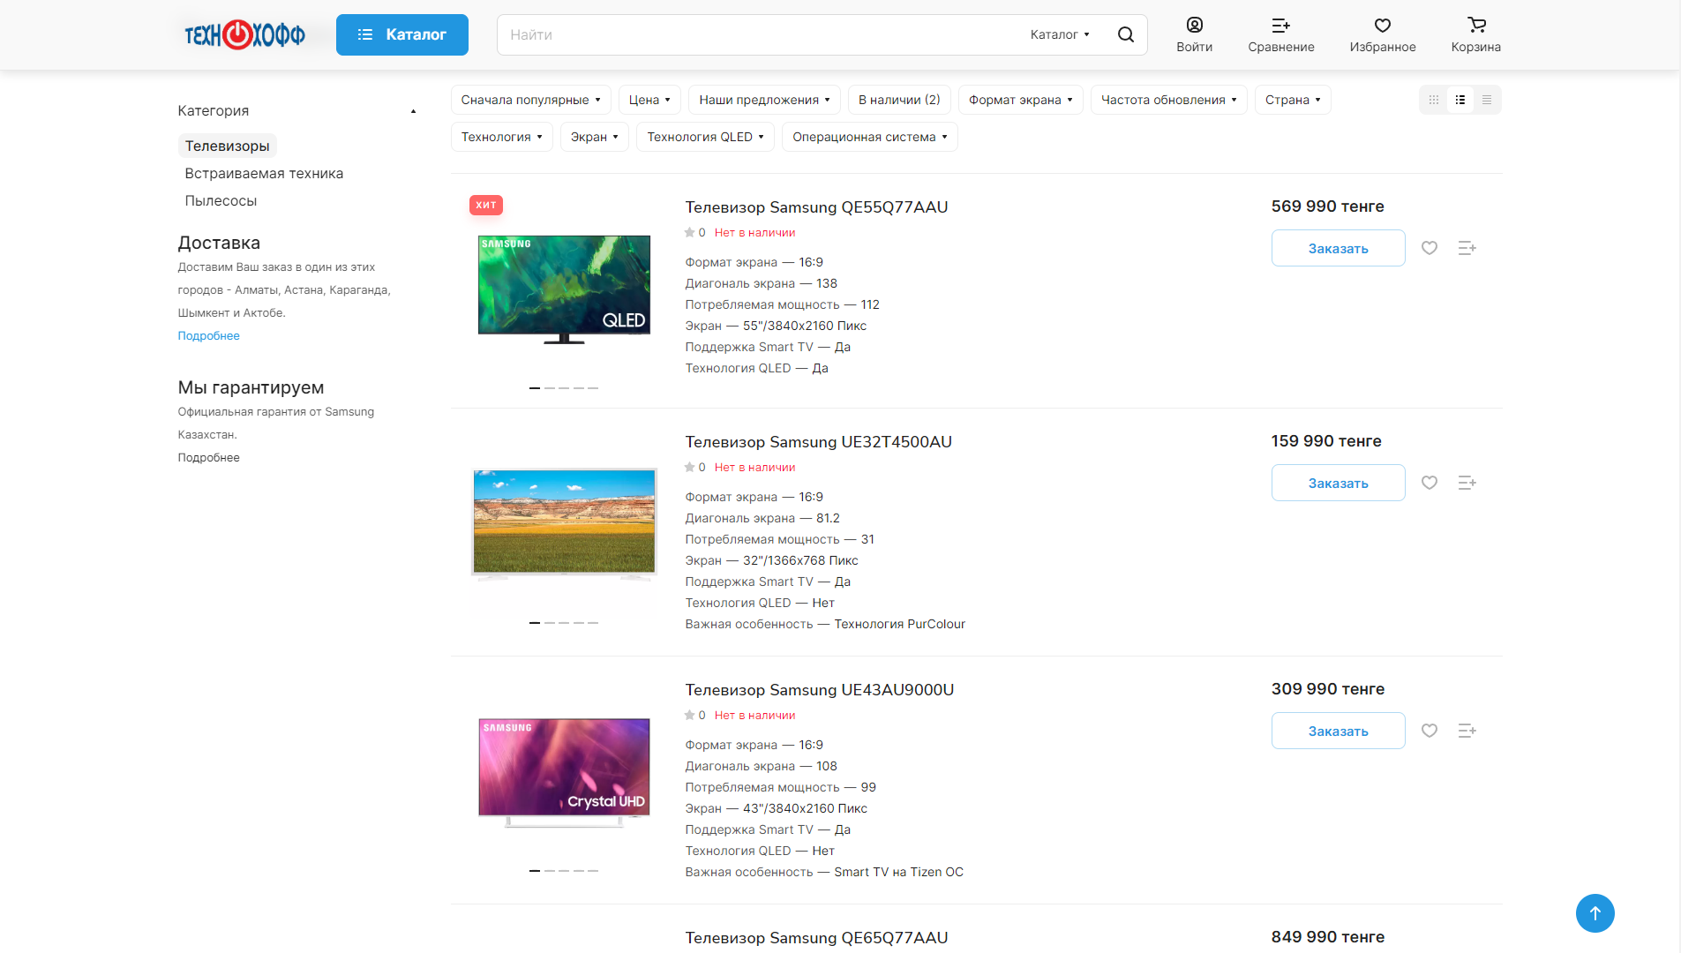Add QE55Q77AAU to favorites heart
Screen dimensions: 1681x953
point(1430,248)
